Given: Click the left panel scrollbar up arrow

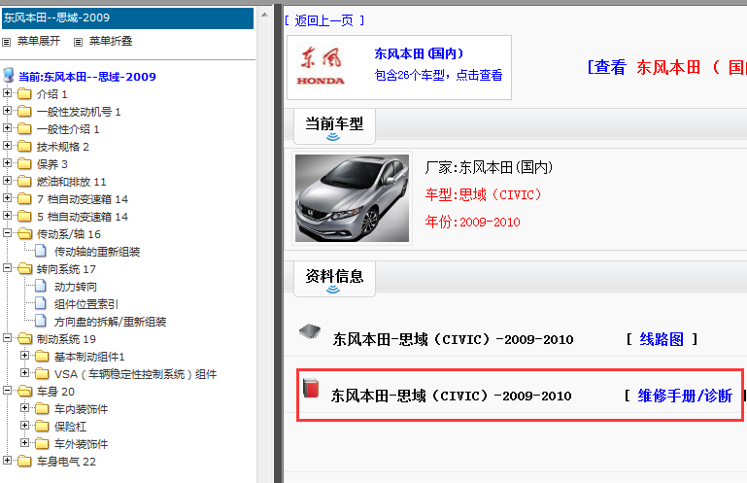Looking at the screenshot, I should pos(264,15).
